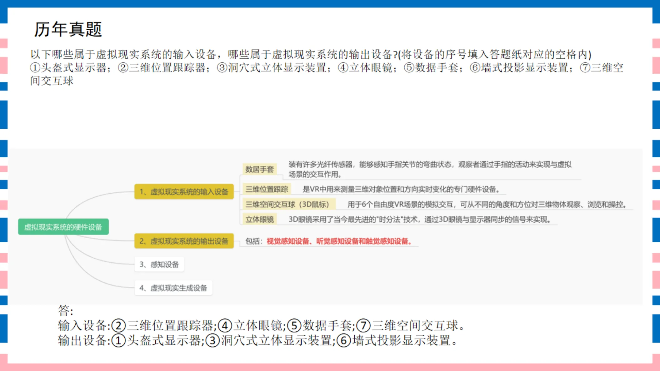Select the green 虚拟现实系统的硬件设备 root node
The height and width of the screenshot is (371, 660).
[x=63, y=227]
